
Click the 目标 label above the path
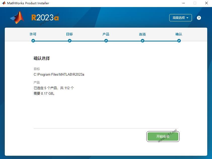[37, 69]
